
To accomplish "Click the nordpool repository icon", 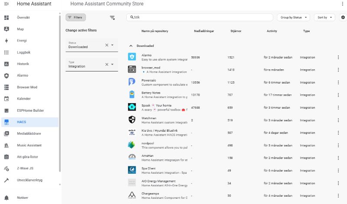I will 131,145.
